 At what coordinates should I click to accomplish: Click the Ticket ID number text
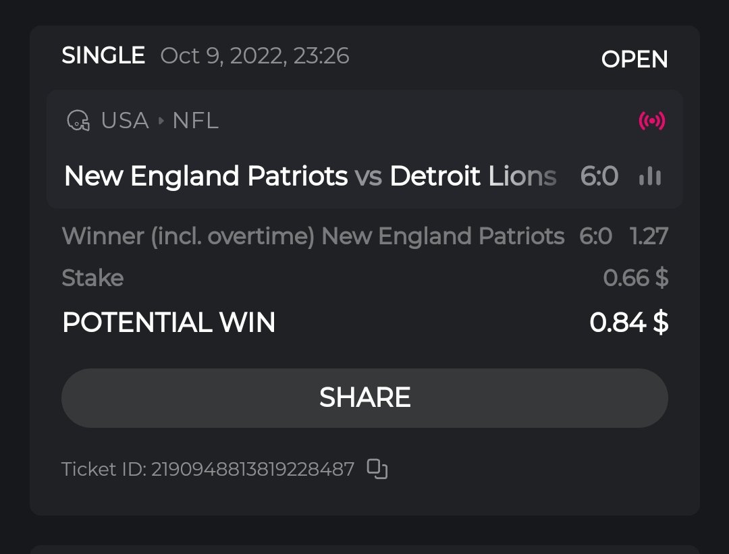click(252, 469)
